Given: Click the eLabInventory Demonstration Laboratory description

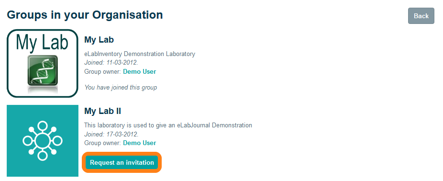Looking at the screenshot, I should [x=140, y=54].
